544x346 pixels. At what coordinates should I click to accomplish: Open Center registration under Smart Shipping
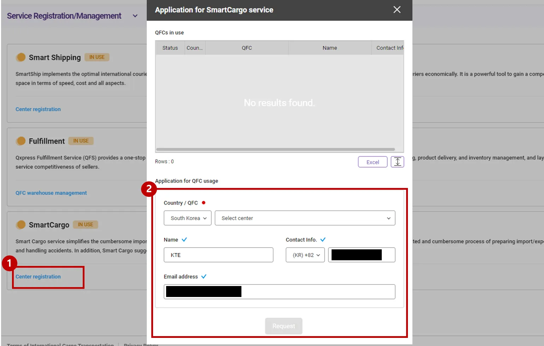tap(38, 109)
